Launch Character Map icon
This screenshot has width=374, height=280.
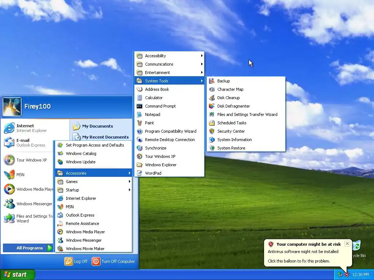point(212,89)
